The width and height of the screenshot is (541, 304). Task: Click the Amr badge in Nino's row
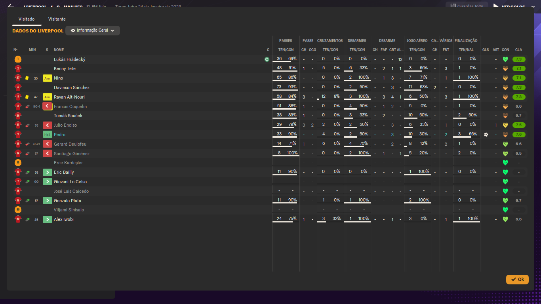(48, 78)
